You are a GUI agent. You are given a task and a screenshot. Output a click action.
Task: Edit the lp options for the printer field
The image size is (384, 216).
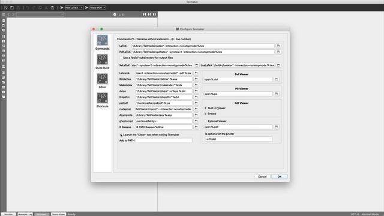239,139
